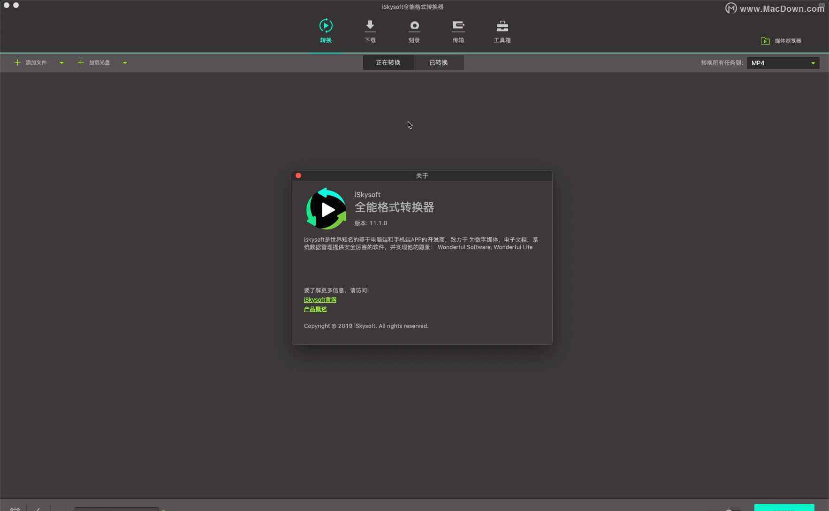Open the MP4 output format dropdown

click(783, 63)
